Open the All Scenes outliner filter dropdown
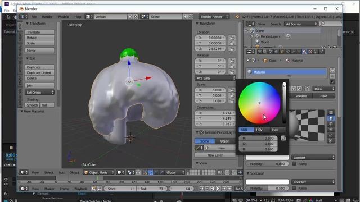Screen dimensions: 360x202 point(301,24)
